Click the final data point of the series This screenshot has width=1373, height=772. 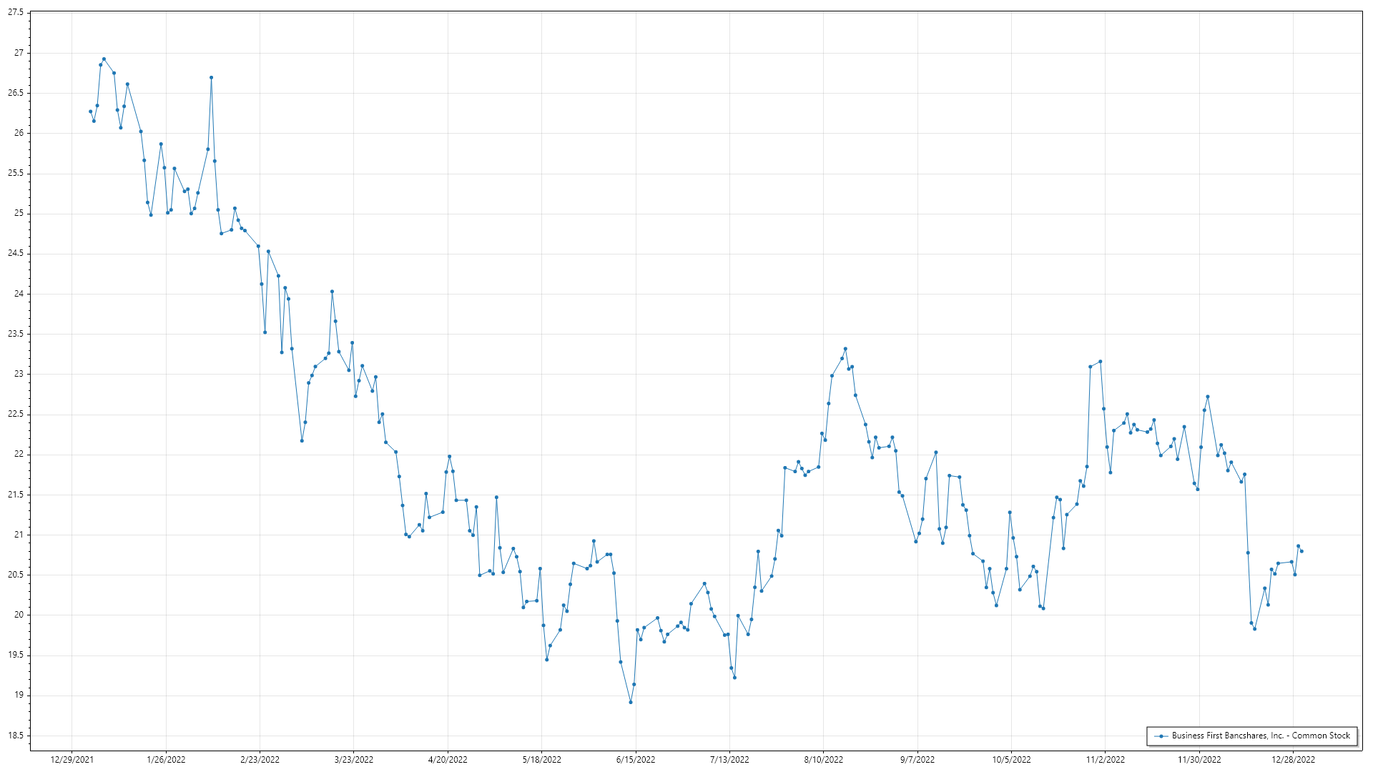point(1301,551)
